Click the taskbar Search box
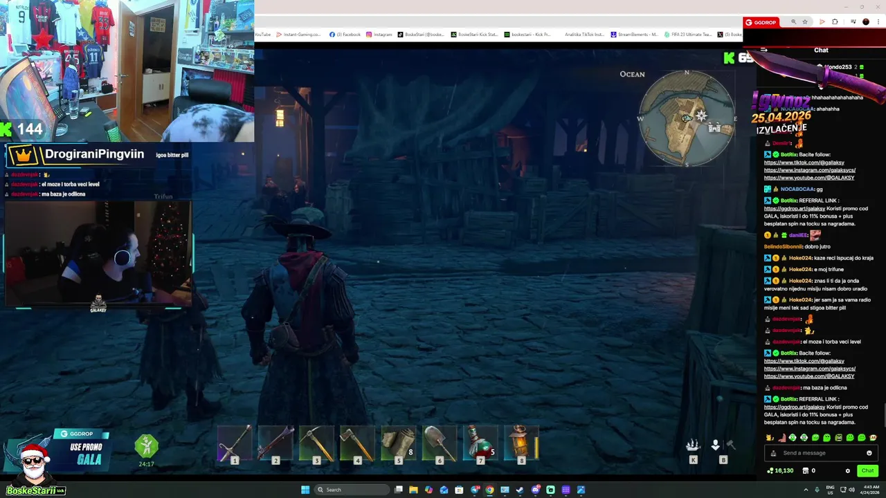Screen dimensions: 886x498 [x=352, y=490]
